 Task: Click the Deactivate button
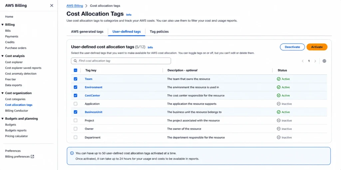tap(292, 47)
